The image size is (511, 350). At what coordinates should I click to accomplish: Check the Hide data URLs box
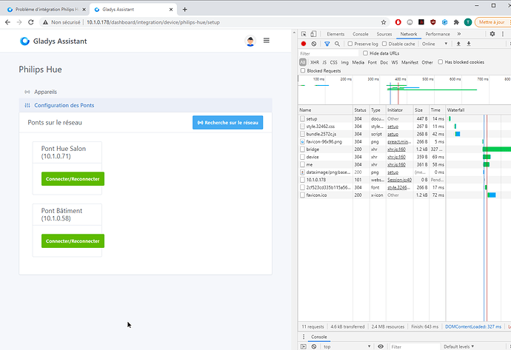click(x=365, y=53)
